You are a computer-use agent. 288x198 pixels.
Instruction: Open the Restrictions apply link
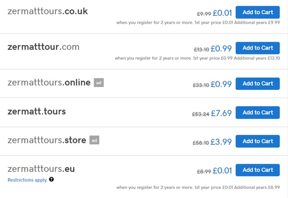click(27, 180)
